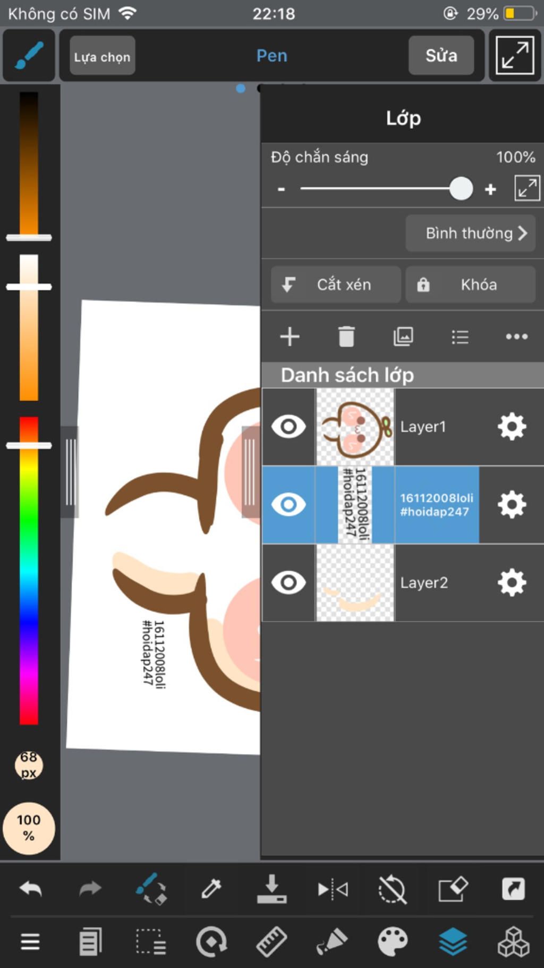Open the brush and bucket icon
Screen dimensions: 544x968
click(x=332, y=942)
